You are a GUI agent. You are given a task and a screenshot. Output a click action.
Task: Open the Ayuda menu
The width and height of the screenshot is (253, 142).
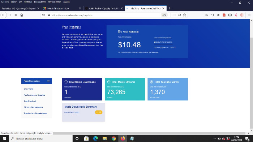pyautogui.click(x=67, y=2)
